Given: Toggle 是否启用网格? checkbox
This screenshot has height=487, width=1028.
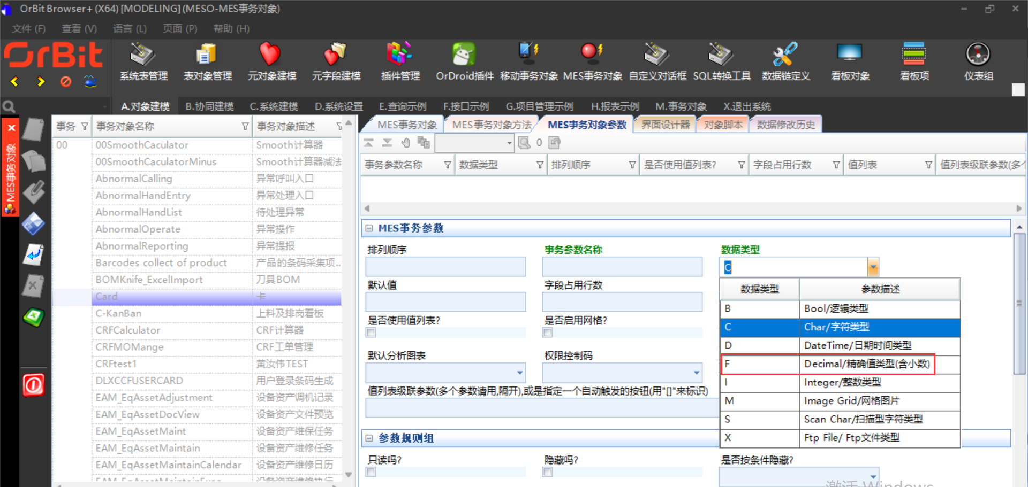Looking at the screenshot, I should pos(547,333).
